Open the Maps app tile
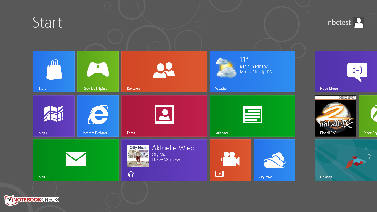Screen dimensions: 377x212 point(54,116)
